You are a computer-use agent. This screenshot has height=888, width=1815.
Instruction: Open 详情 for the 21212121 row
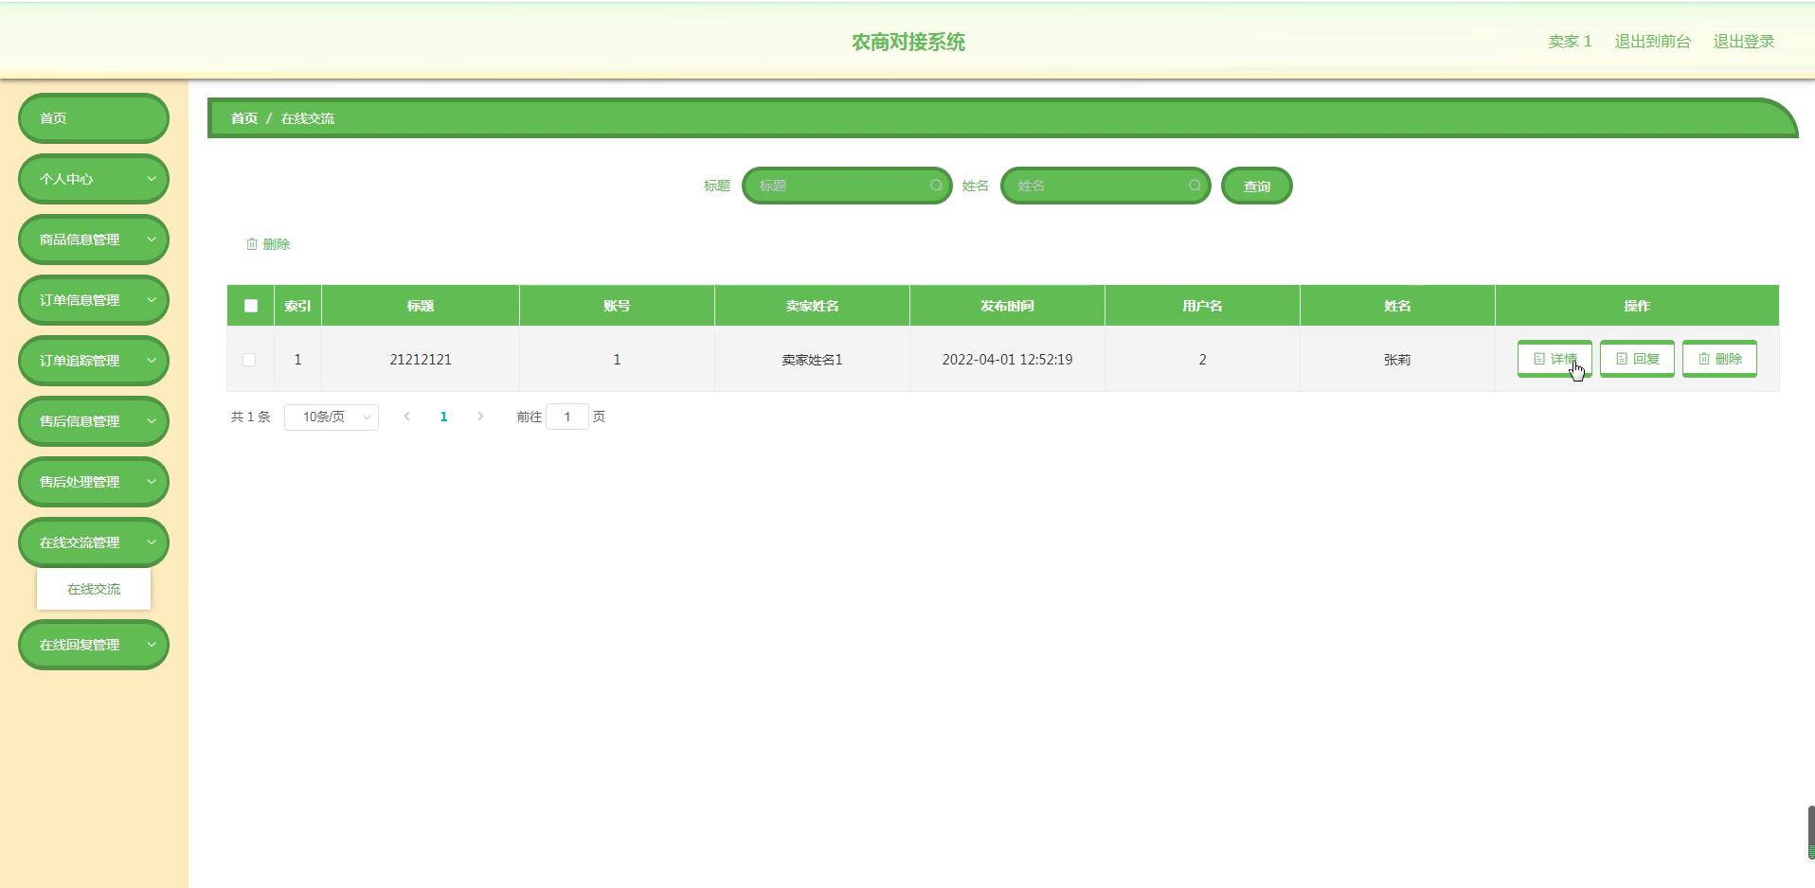coord(1554,359)
